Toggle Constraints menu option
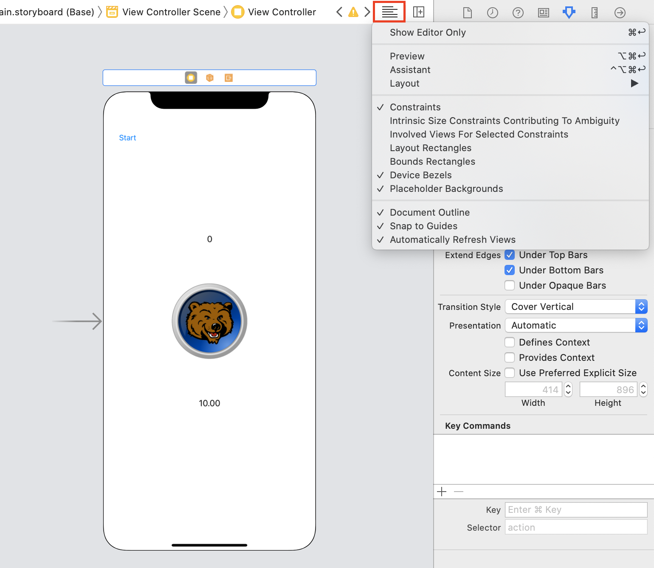654x568 pixels. point(510,107)
